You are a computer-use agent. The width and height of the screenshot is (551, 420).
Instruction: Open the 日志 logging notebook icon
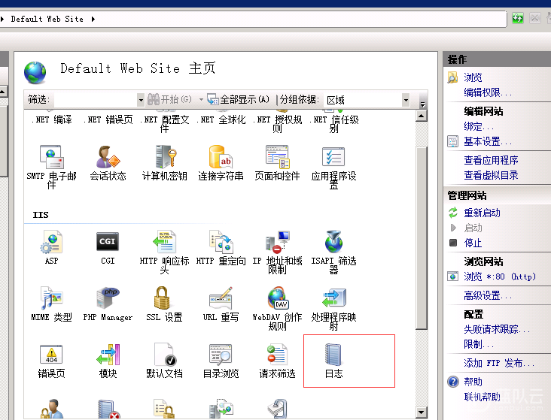(x=333, y=355)
